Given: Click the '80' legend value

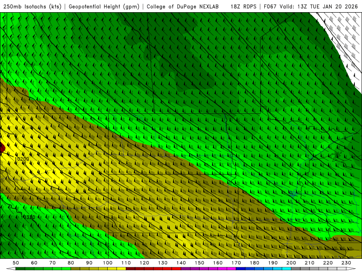Looking at the screenshot, I should coord(71,263).
